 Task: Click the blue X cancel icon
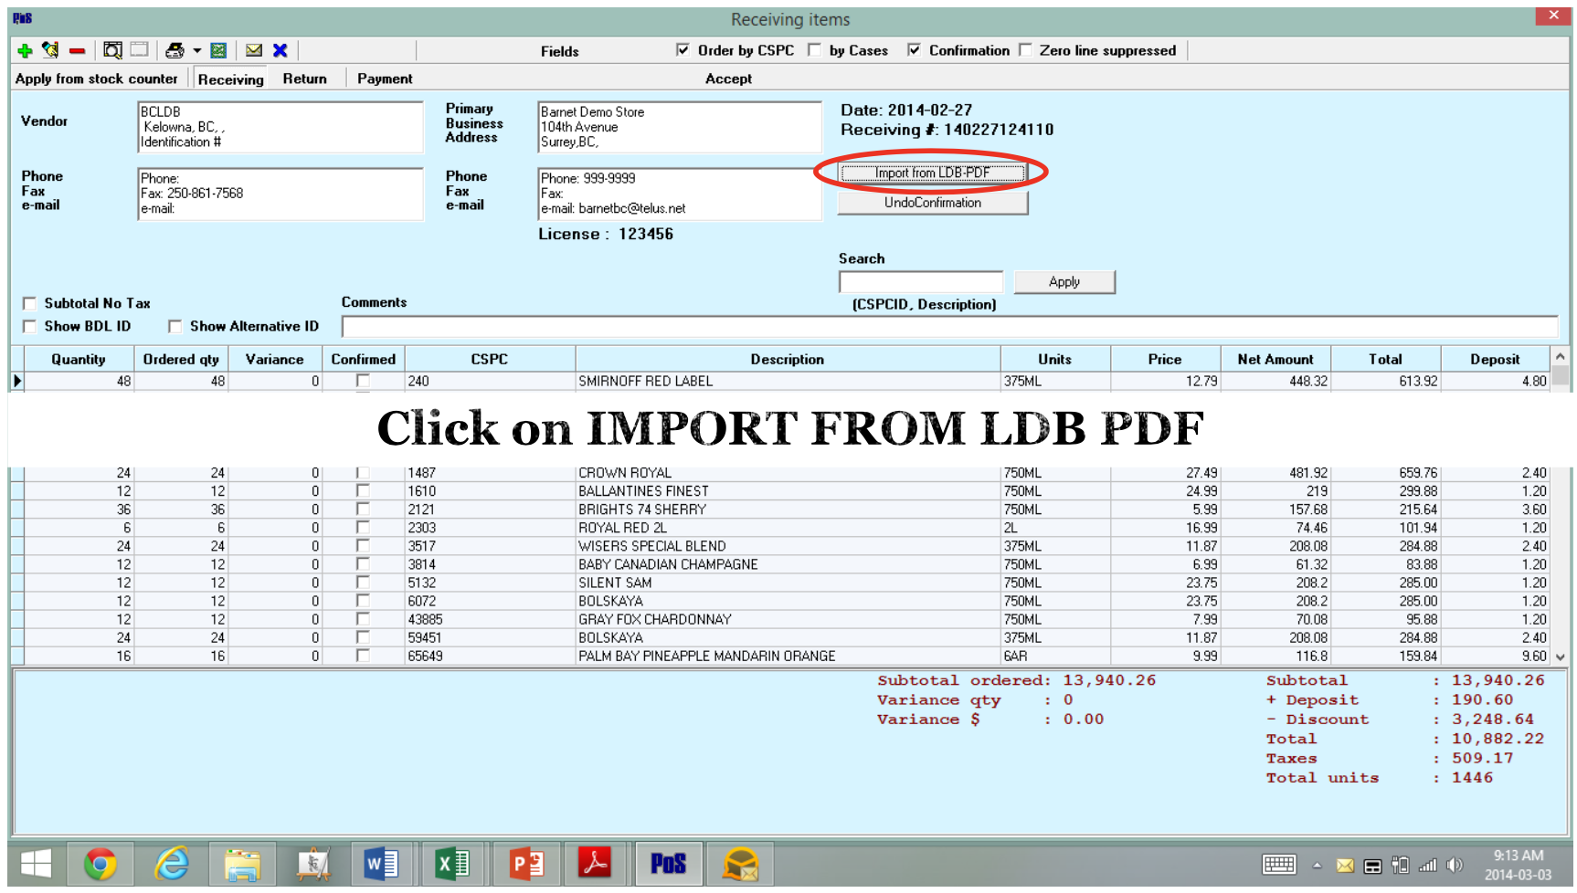coord(280,51)
